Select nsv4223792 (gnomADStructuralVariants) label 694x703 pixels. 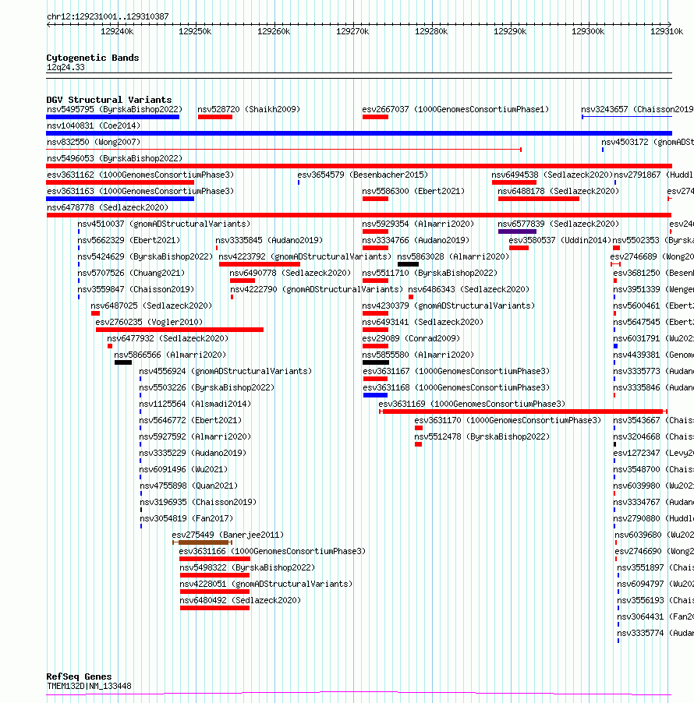tap(305, 256)
